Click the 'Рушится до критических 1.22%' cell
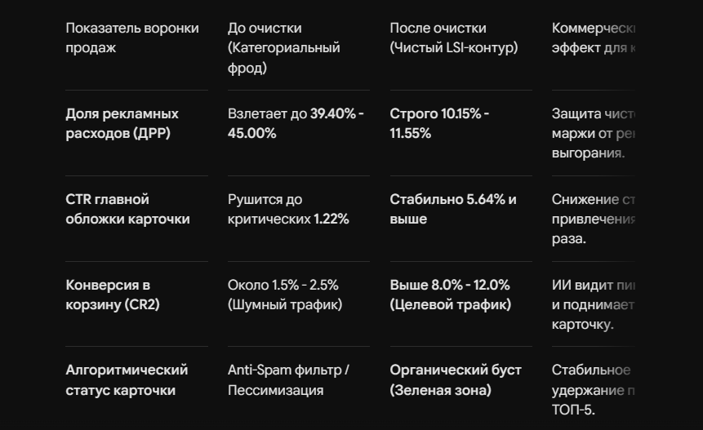Viewport: 703px width, 430px height. pos(288,209)
